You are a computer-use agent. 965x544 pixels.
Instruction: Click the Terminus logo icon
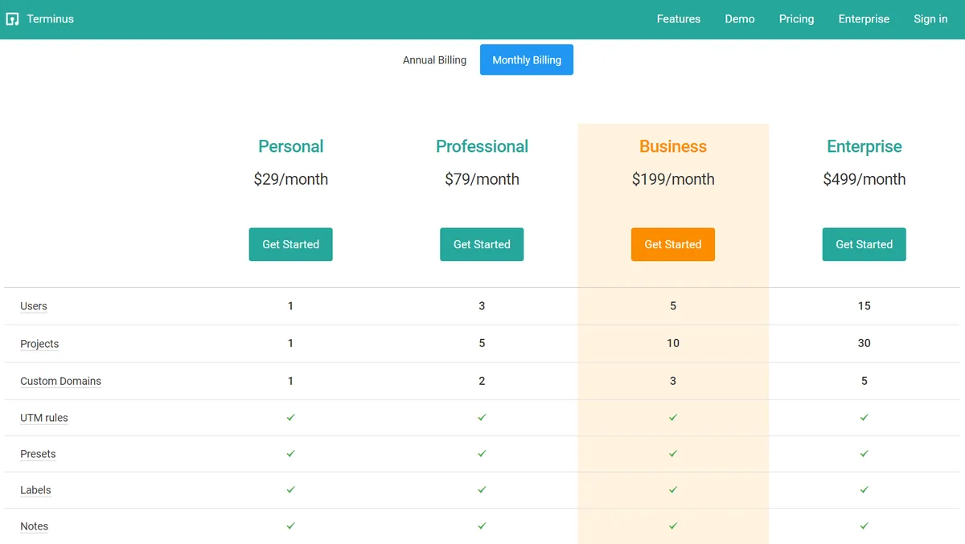[x=12, y=19]
